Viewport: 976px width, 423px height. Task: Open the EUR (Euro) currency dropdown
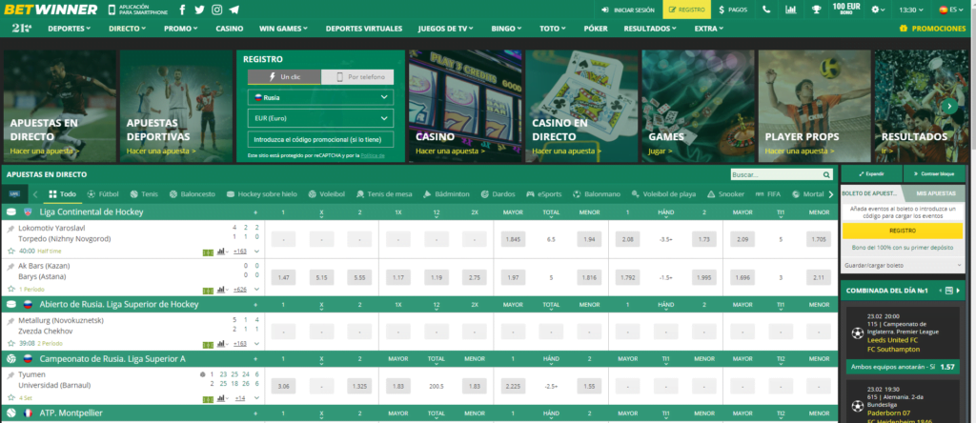tap(319, 118)
